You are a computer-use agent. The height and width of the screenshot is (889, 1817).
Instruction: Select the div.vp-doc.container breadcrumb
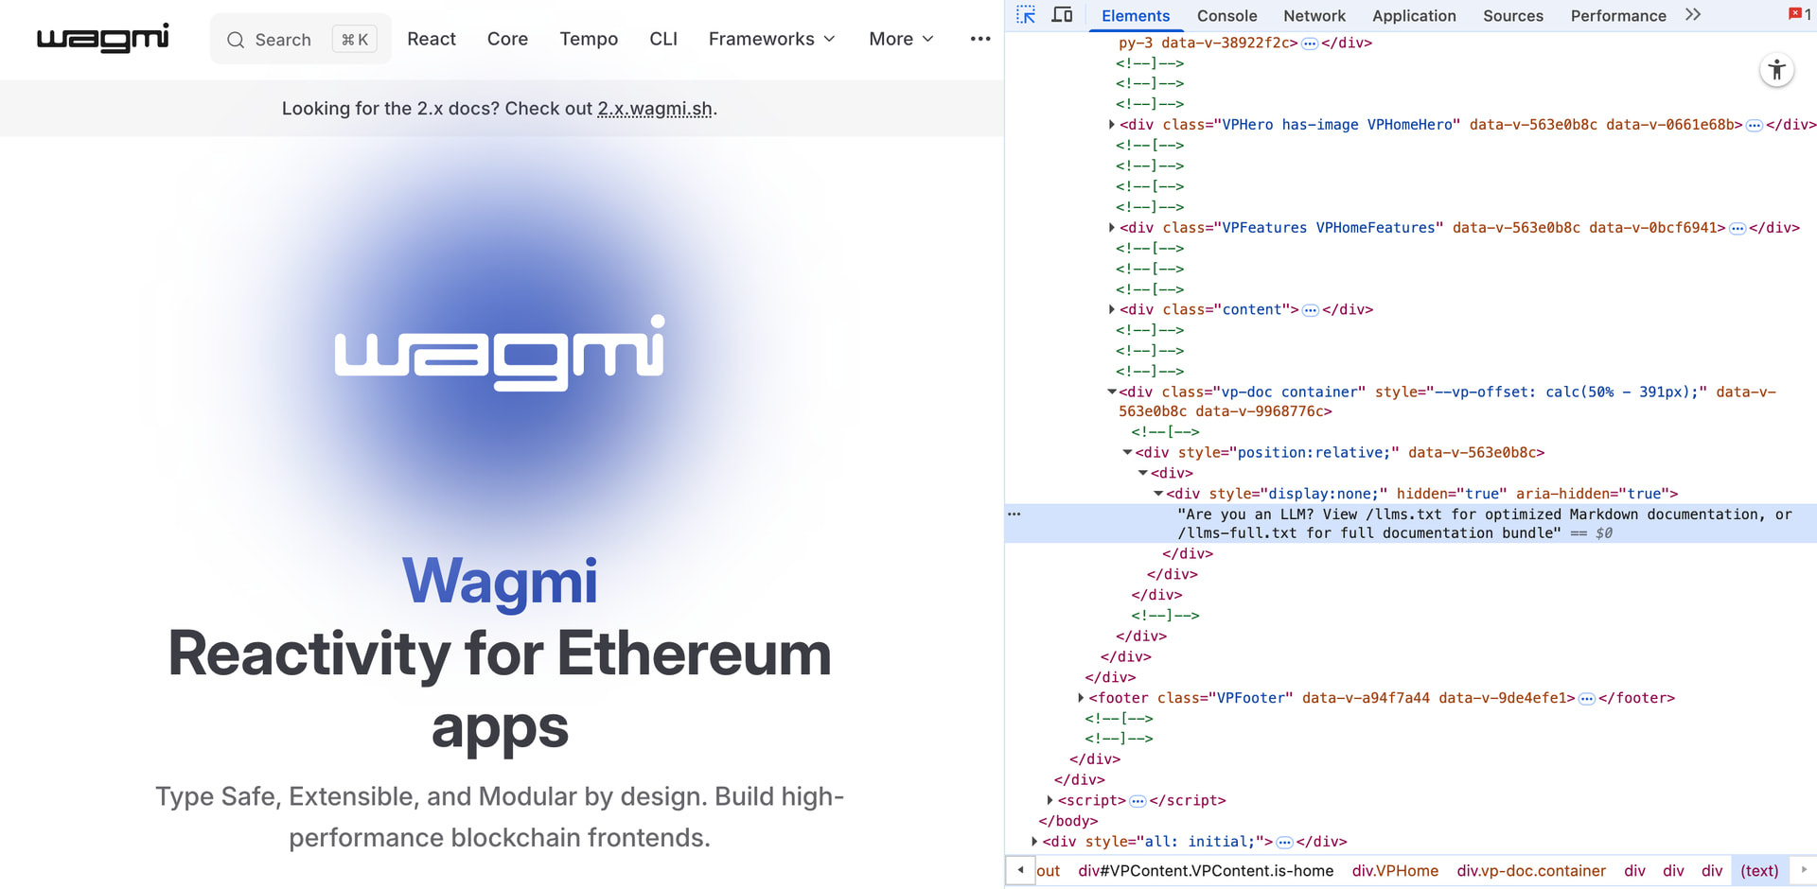(1531, 871)
